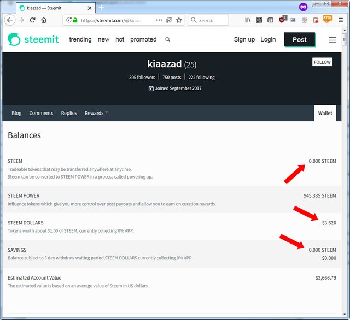
Task: Click the Steemit search magnifier icon
Action: click(x=168, y=39)
